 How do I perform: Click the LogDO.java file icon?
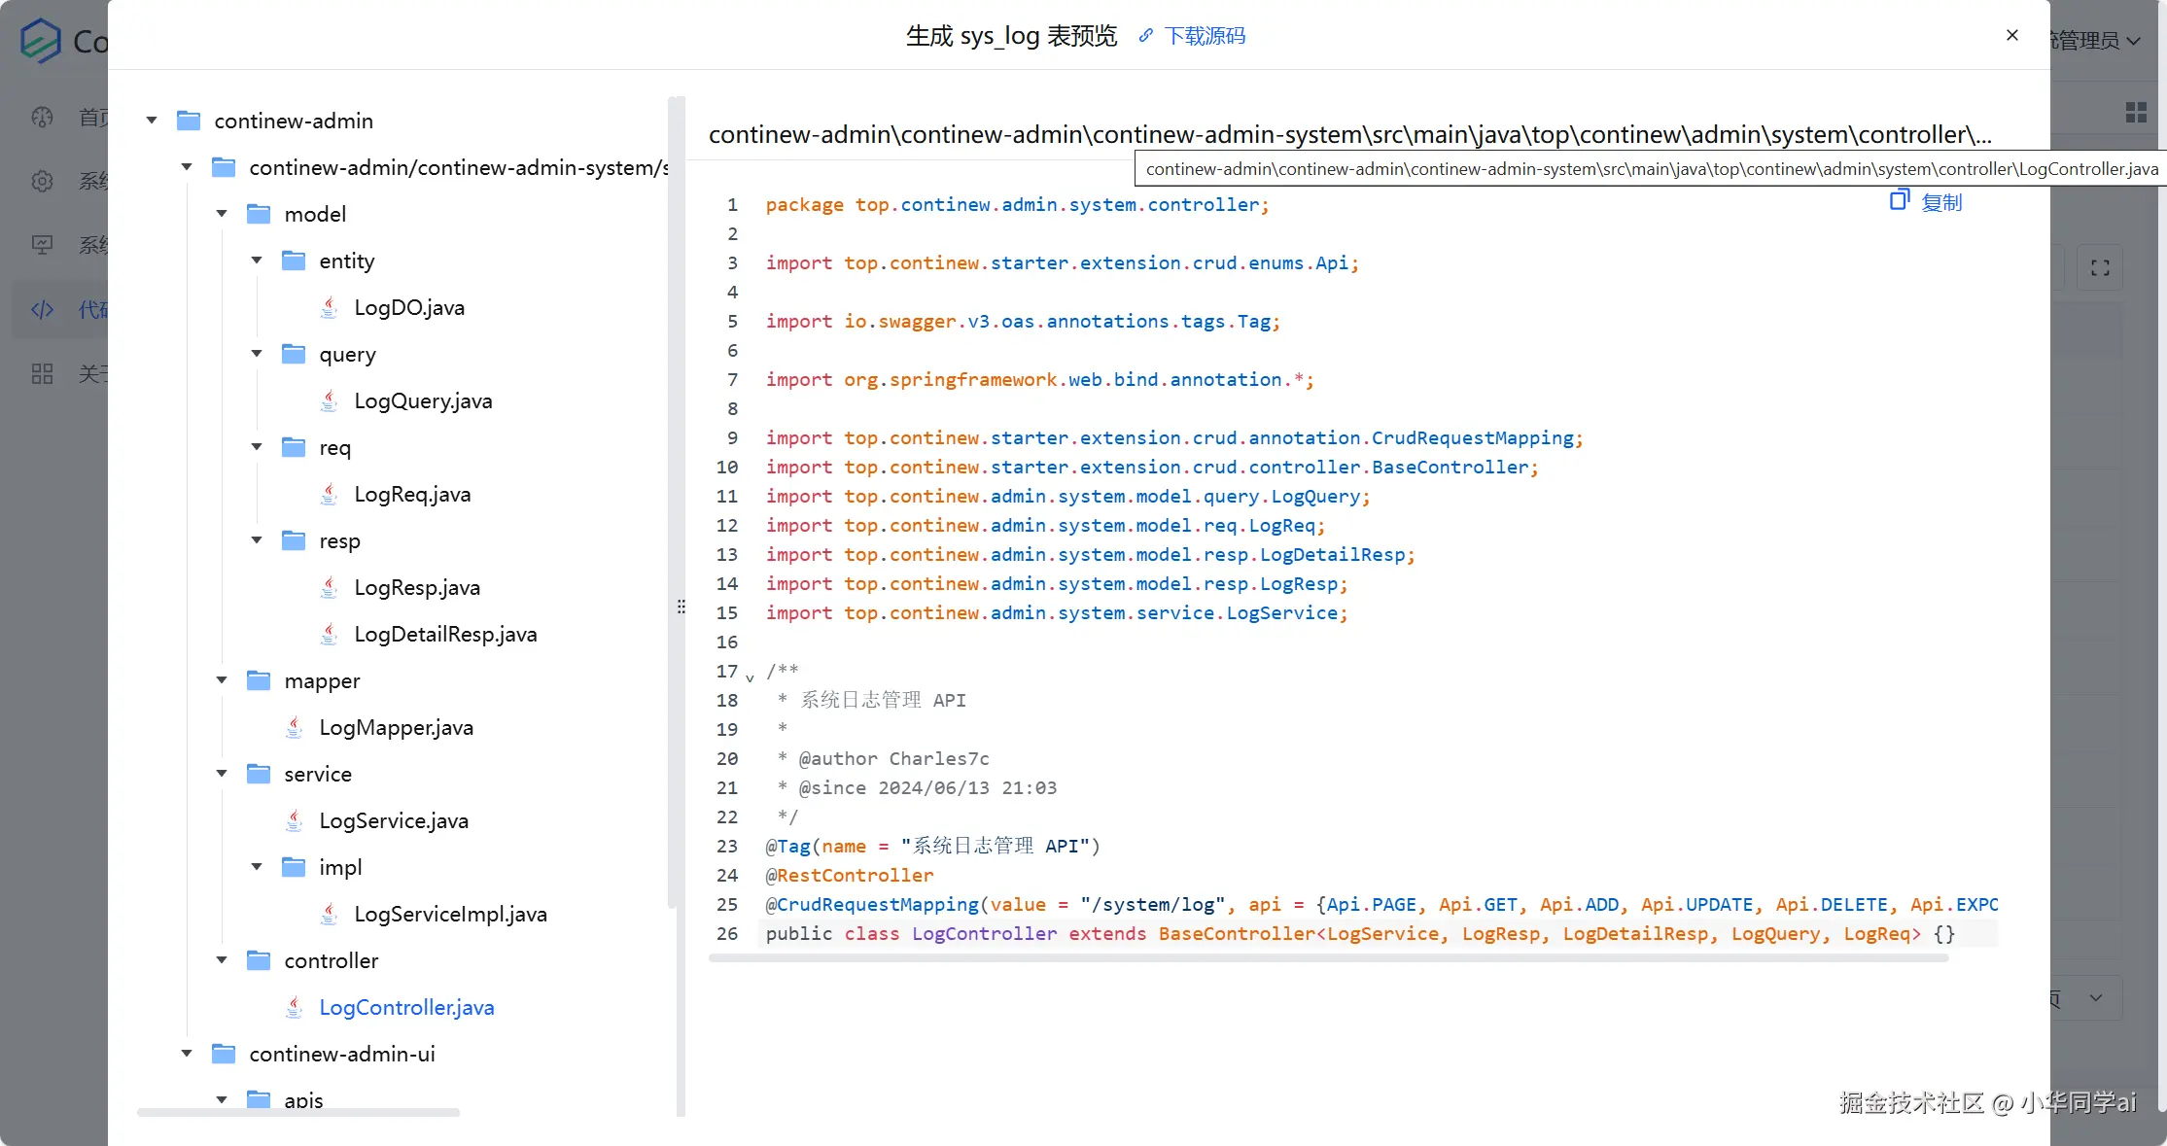tap(330, 307)
